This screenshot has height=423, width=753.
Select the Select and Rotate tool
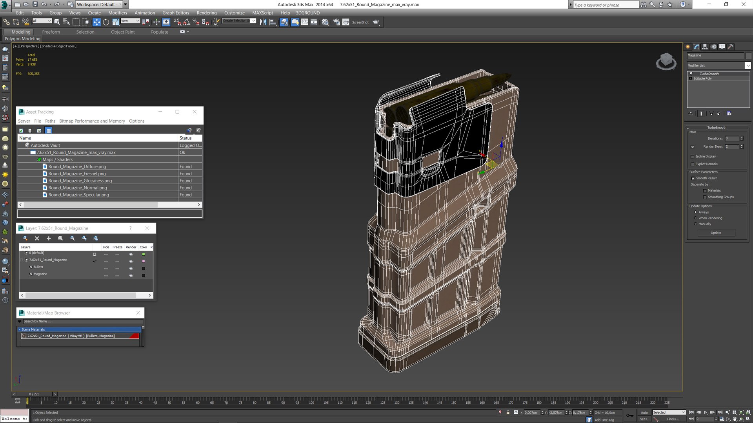click(106, 22)
